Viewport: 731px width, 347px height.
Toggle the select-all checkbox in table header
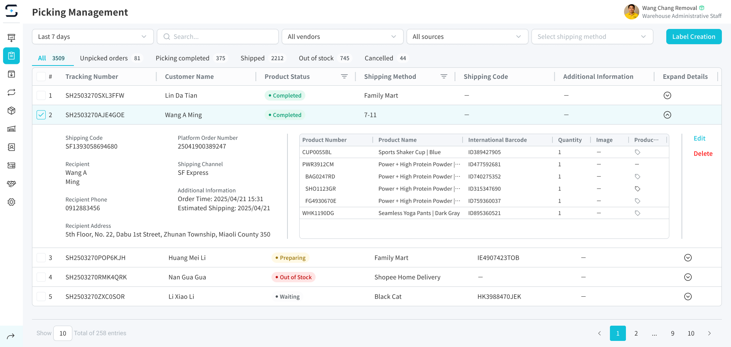tap(41, 77)
